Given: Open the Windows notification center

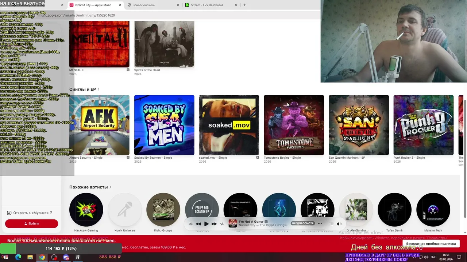Looking at the screenshot, I should point(460,257).
